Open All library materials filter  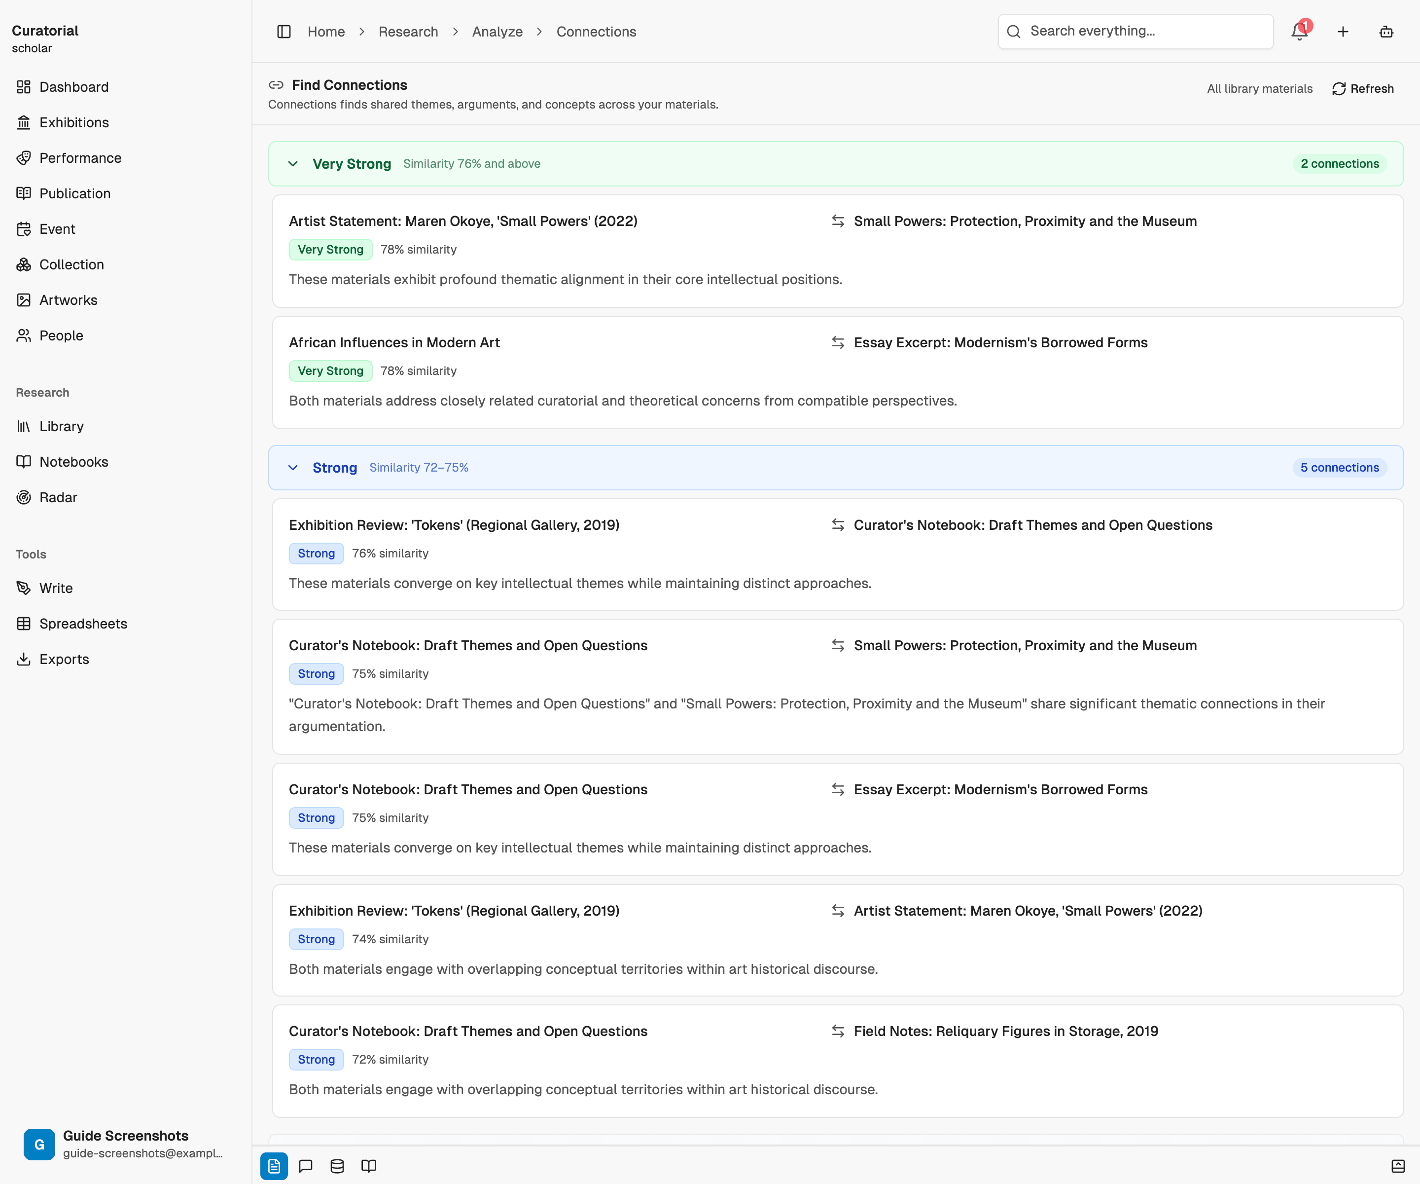pos(1259,89)
